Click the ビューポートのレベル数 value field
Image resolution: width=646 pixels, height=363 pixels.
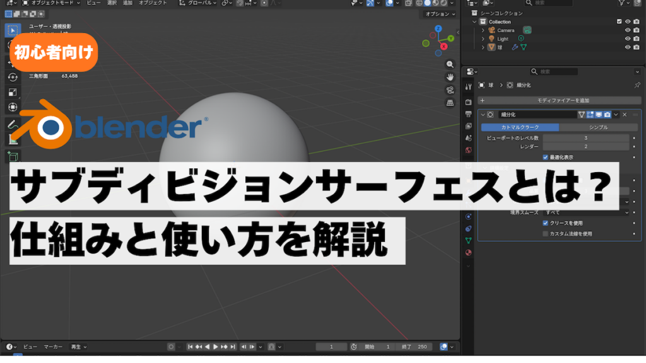pos(585,137)
